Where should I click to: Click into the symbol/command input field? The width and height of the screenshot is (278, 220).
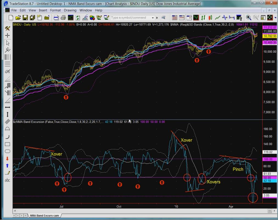[130, 18]
